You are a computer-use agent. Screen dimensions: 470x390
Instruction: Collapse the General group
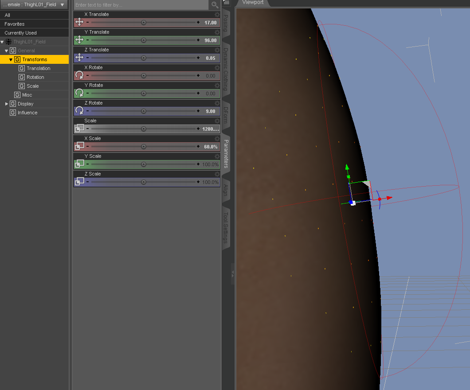coord(7,51)
